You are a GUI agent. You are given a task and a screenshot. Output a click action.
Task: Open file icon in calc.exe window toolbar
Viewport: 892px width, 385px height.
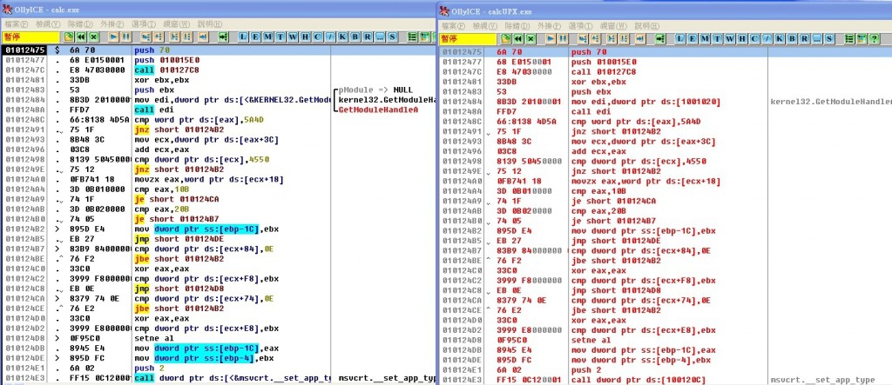point(68,37)
